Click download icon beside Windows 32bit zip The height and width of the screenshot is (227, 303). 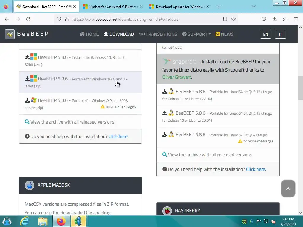point(27,79)
